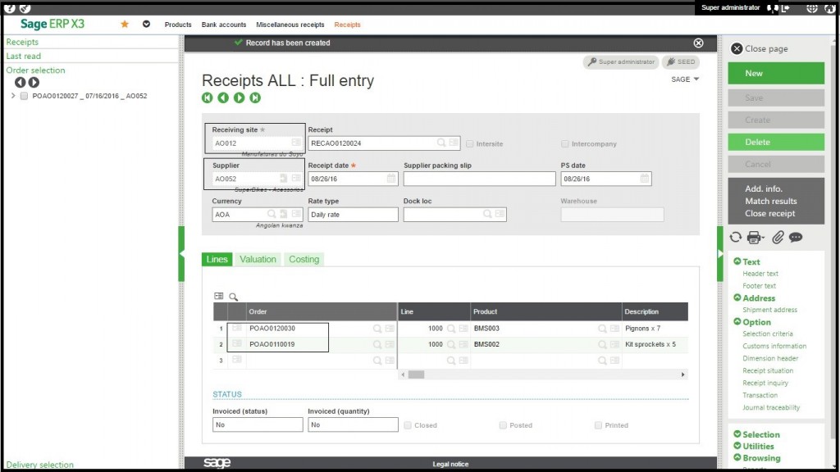
Task: Click the Super administrator badge
Action: [622, 62]
